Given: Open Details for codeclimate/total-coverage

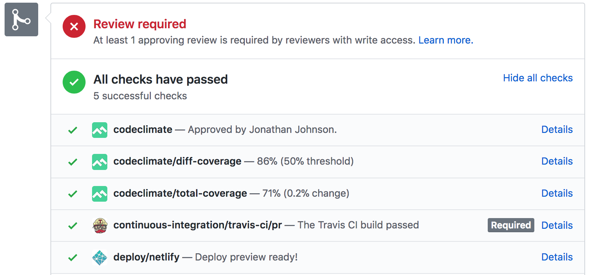Looking at the screenshot, I should pyautogui.click(x=557, y=193).
